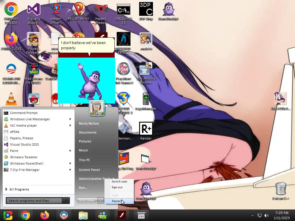295x221 pixels.
Task: Open the NOTEPAD EXTRE desktop icon
Action: (123, 43)
